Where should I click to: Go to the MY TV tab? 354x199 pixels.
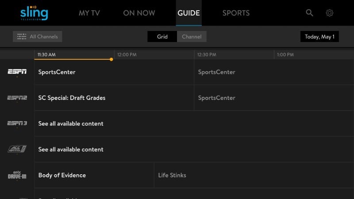(89, 13)
